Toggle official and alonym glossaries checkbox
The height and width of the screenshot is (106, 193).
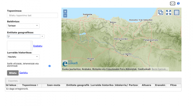point(49,66)
